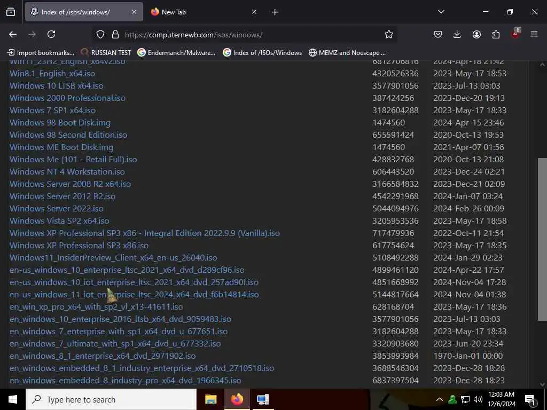
Task: Download Windows ME Boot Disk.img
Action: click(x=61, y=147)
